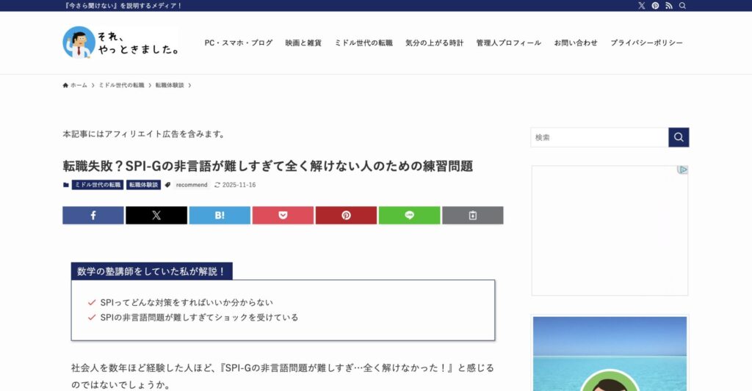Share article on Facebook
The image size is (752, 391).
coord(93,215)
